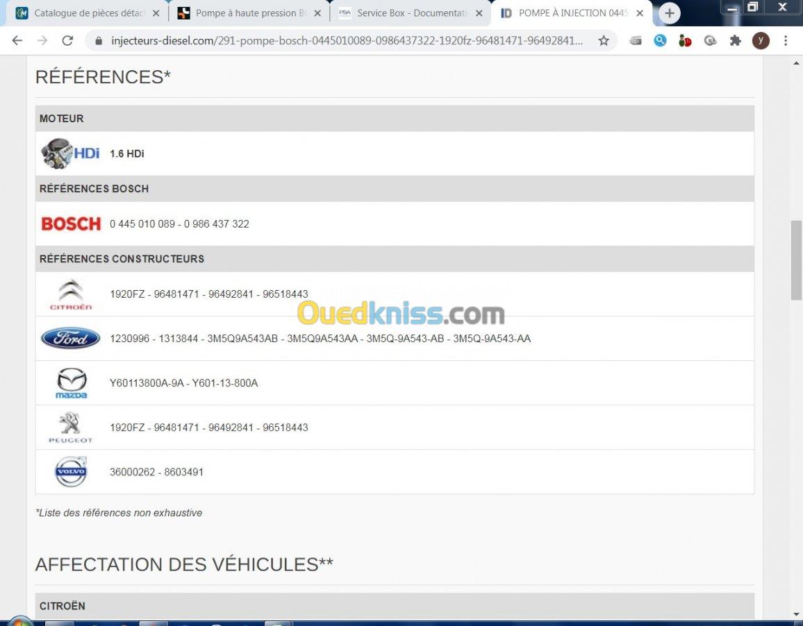Click Citroën row references 1920FZ
This screenshot has width=803, height=626.
coord(209,294)
